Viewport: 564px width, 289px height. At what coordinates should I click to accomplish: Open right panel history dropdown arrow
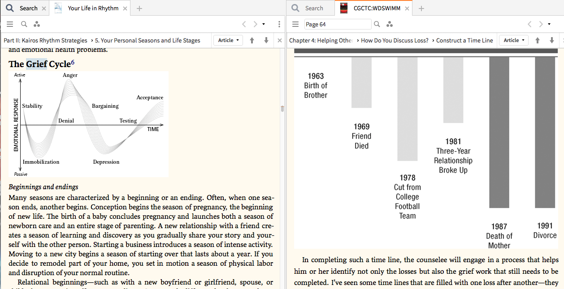pos(549,24)
